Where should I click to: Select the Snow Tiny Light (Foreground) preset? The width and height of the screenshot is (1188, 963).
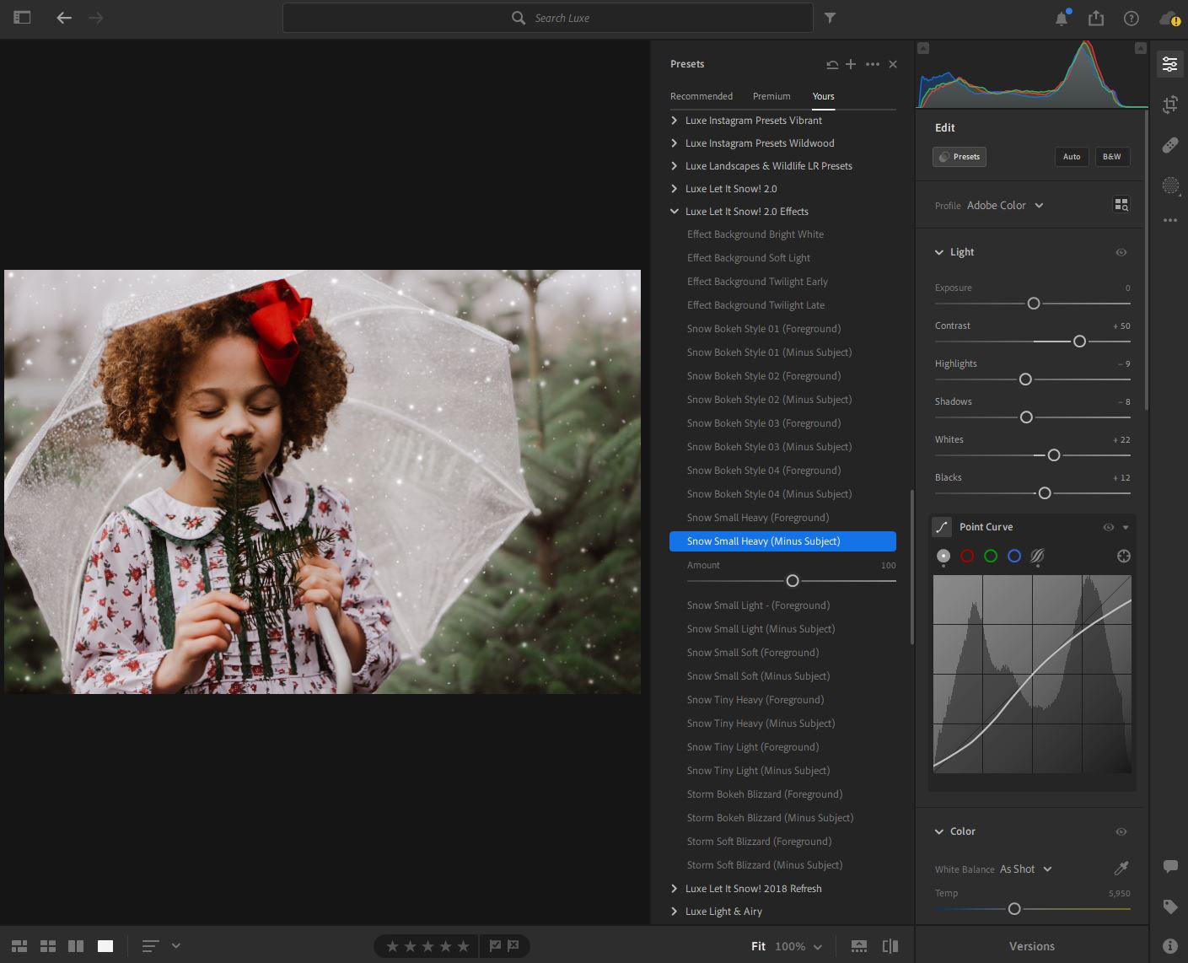pos(752,746)
